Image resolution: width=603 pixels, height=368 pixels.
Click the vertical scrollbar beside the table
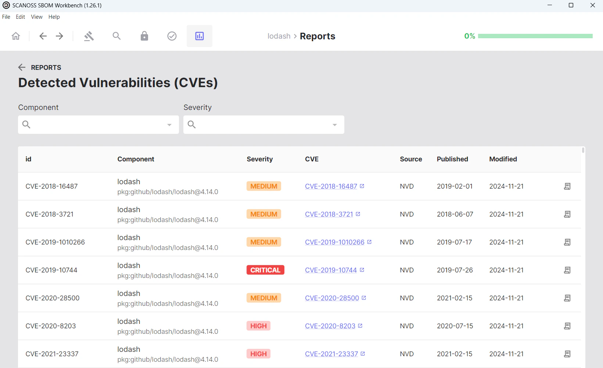[x=583, y=151]
